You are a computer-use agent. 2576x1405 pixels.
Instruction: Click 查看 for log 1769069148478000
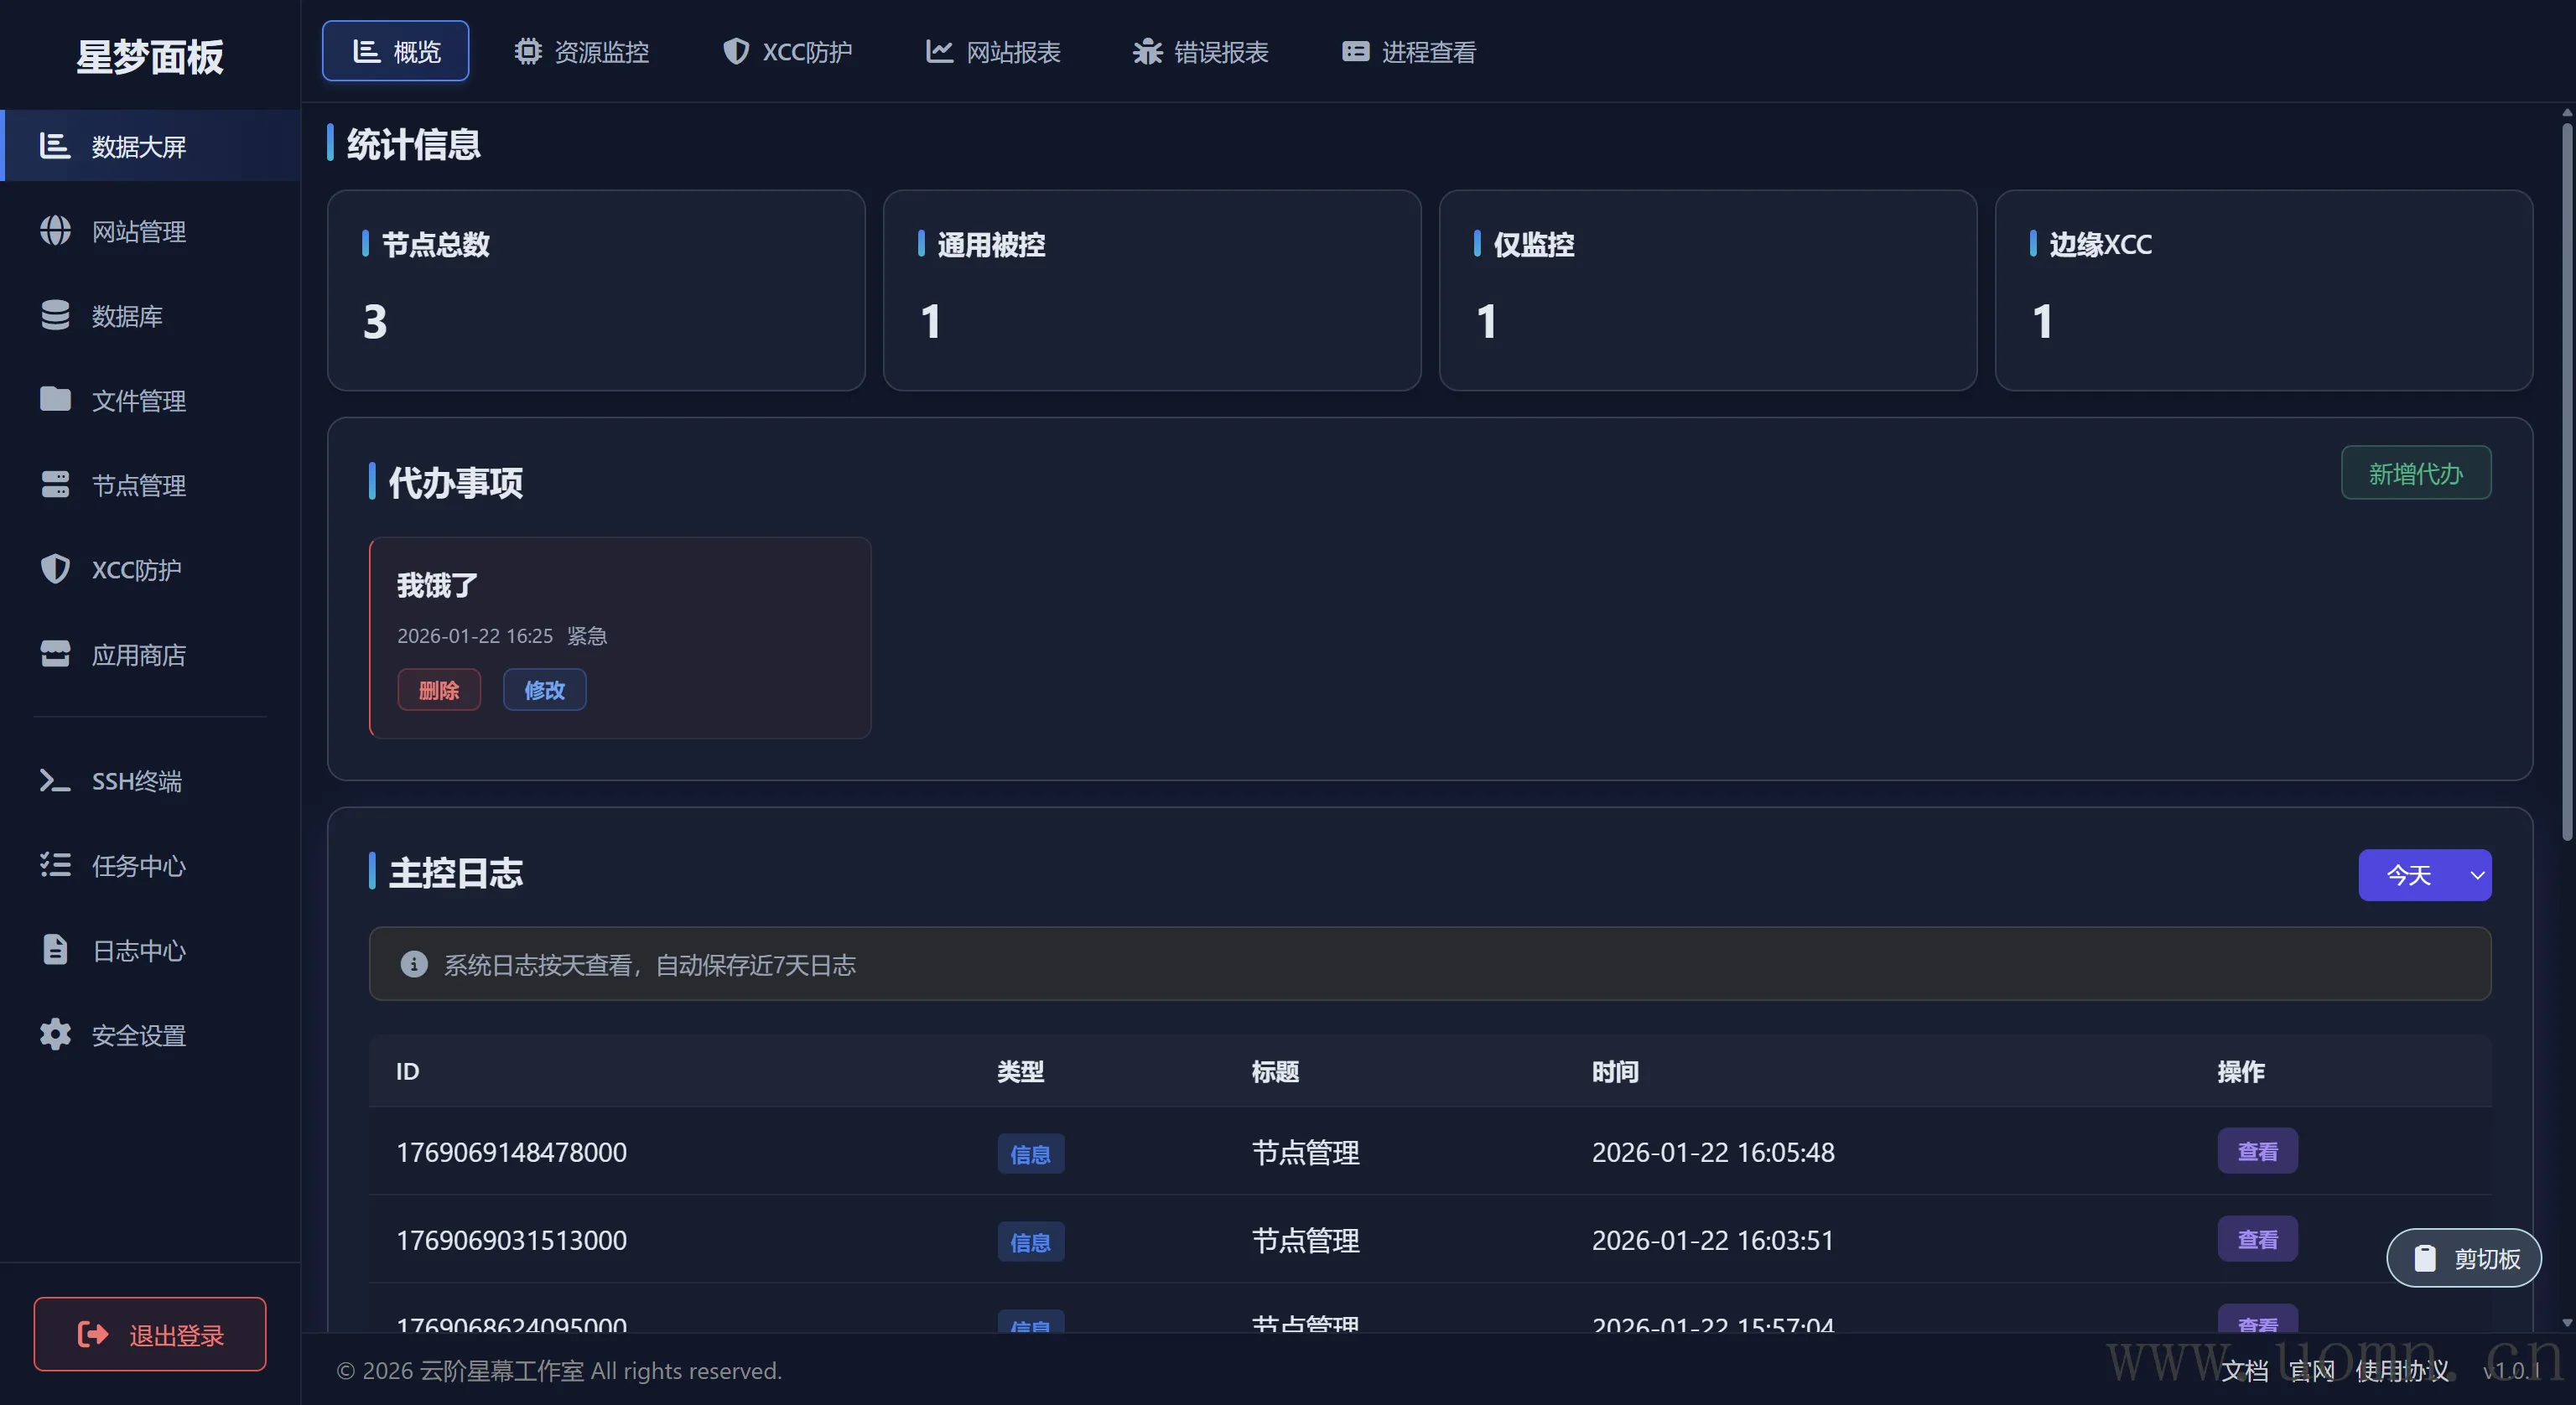[x=2257, y=1151]
